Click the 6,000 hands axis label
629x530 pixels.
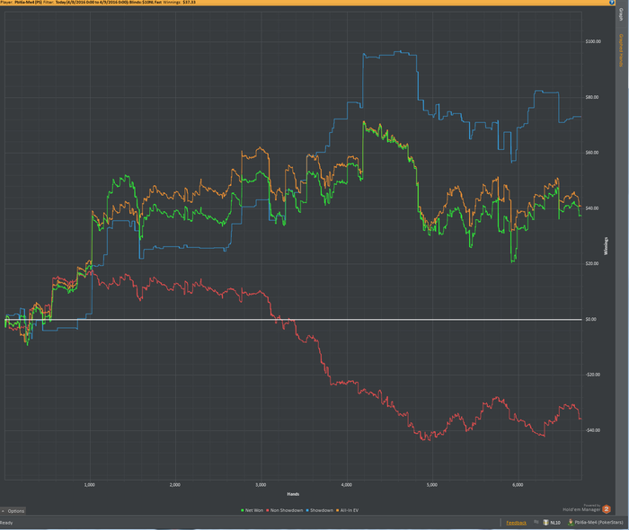pyautogui.click(x=518, y=485)
